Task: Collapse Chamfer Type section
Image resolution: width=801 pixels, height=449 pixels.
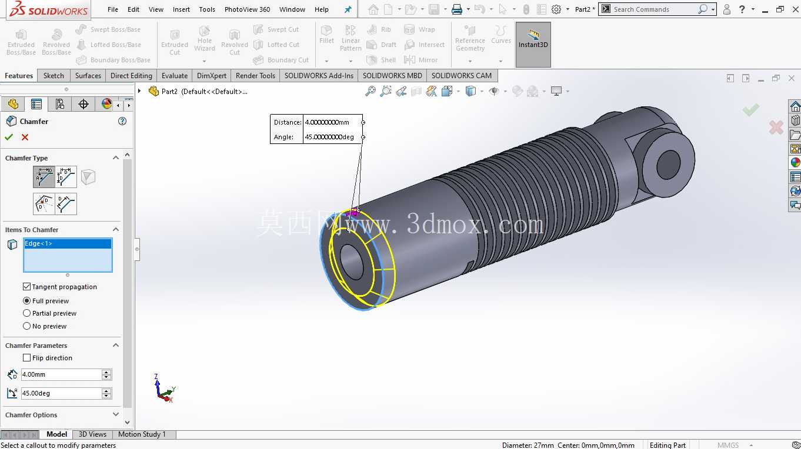Action: 116,158
